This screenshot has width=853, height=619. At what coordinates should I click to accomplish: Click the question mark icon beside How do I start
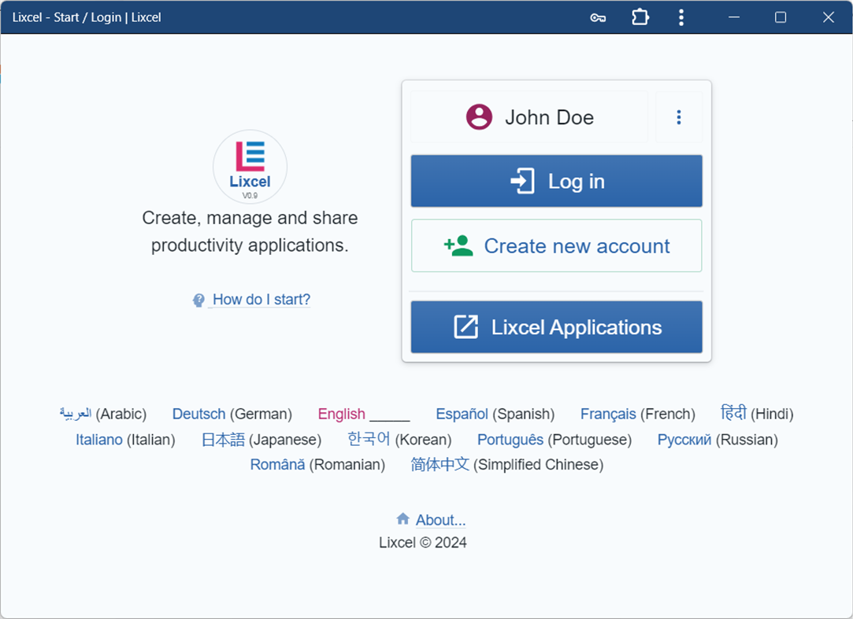tap(198, 299)
